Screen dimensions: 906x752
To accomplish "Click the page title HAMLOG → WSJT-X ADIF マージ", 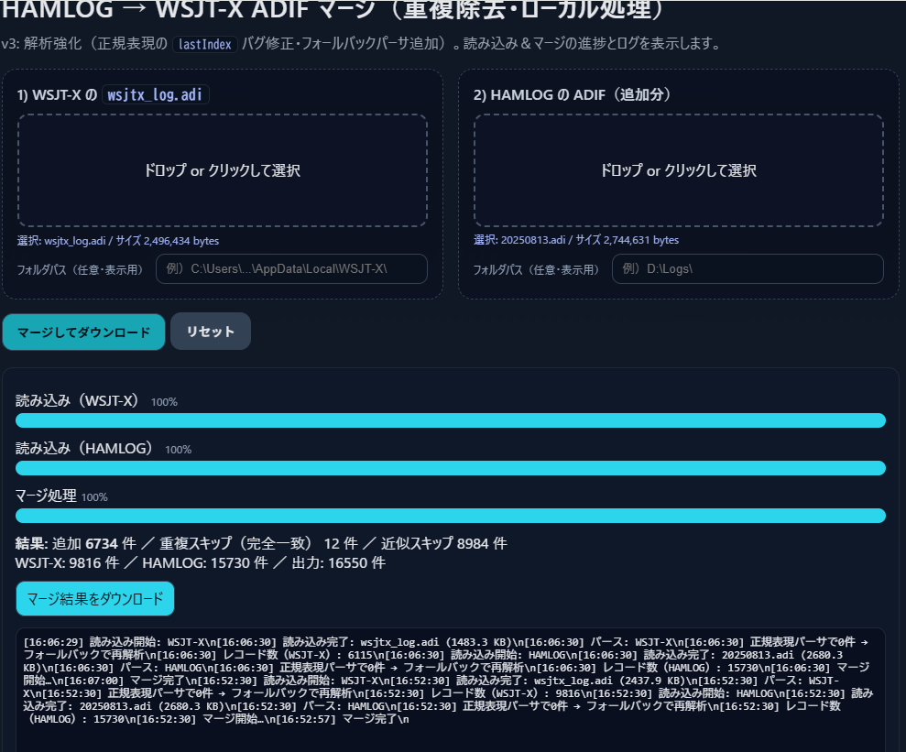I will (333, 10).
